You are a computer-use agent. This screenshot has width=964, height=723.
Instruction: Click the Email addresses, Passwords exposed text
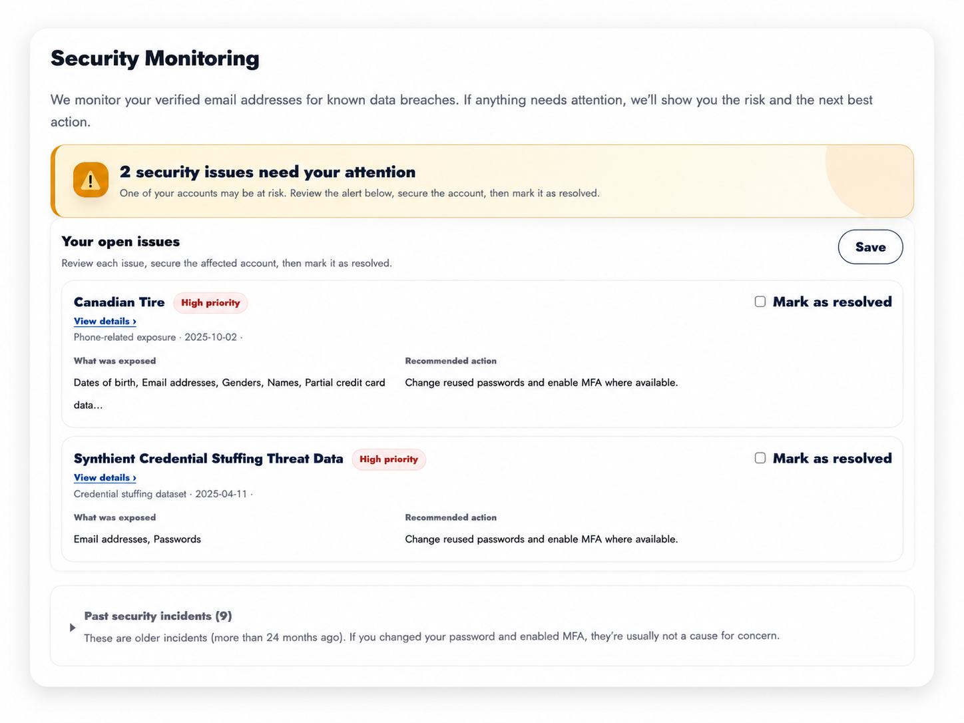point(137,539)
